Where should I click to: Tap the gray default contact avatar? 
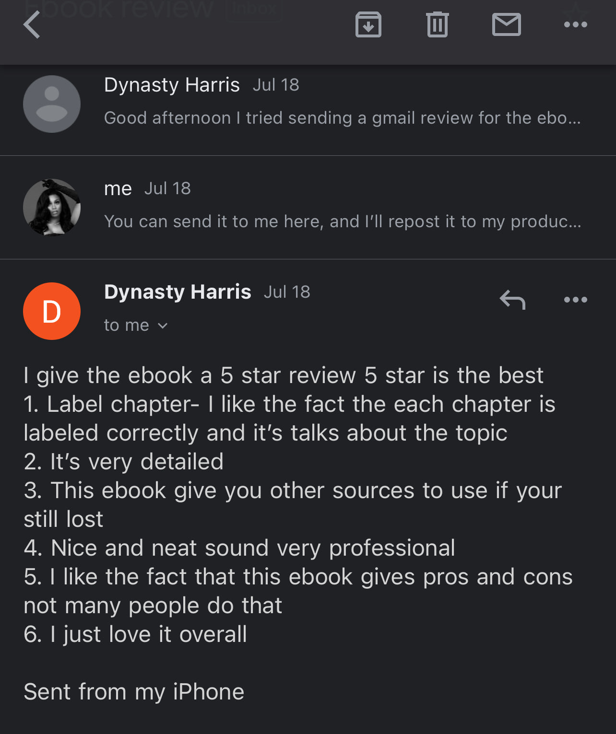point(52,104)
